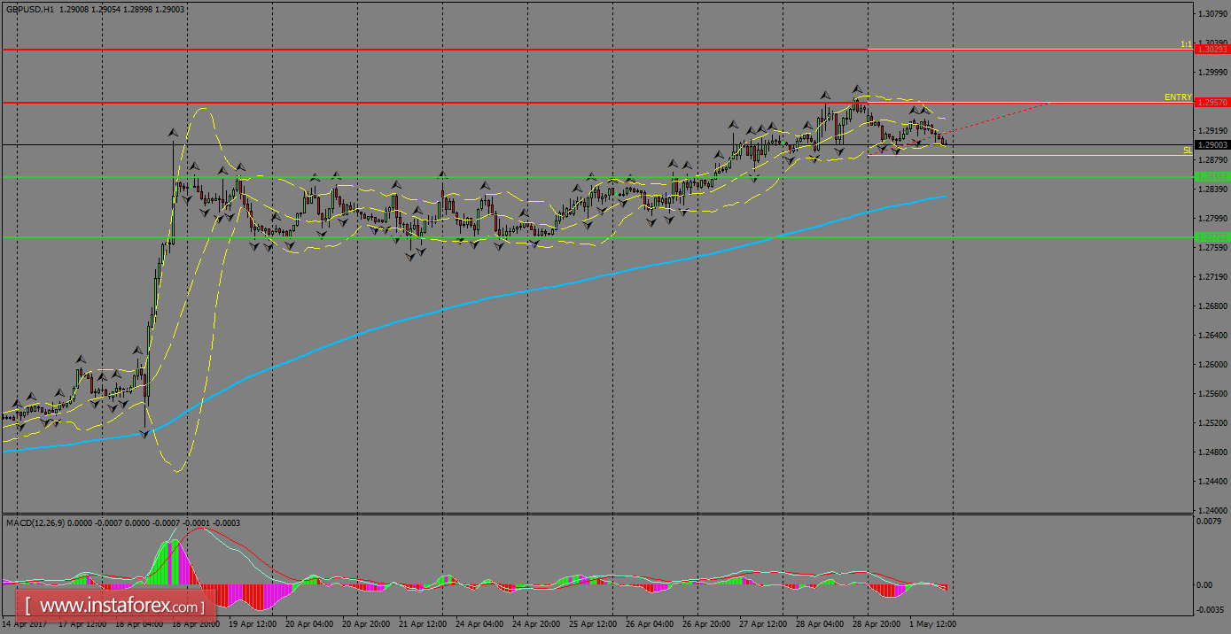Click the 1.30790 price axis value

point(1212,14)
